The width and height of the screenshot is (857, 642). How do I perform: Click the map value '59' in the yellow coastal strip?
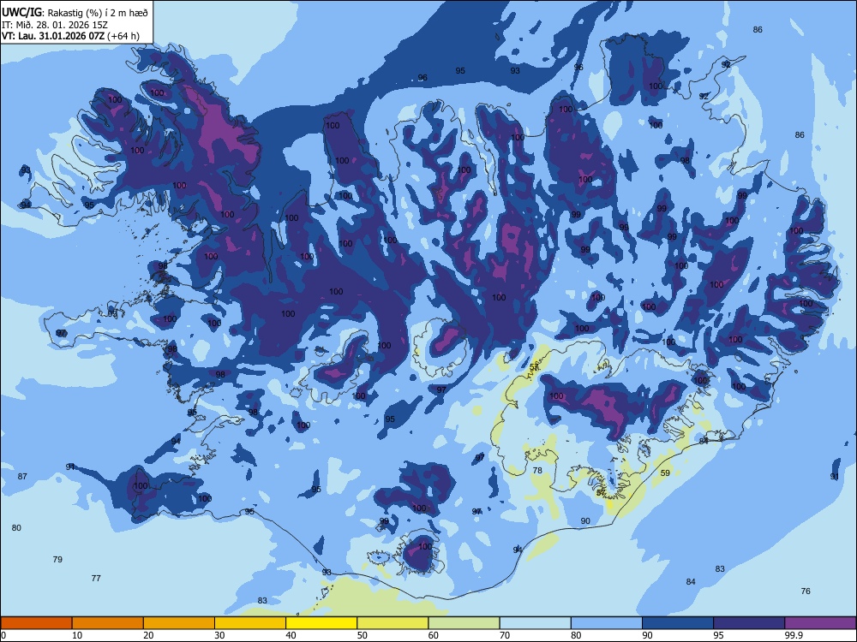(x=665, y=473)
